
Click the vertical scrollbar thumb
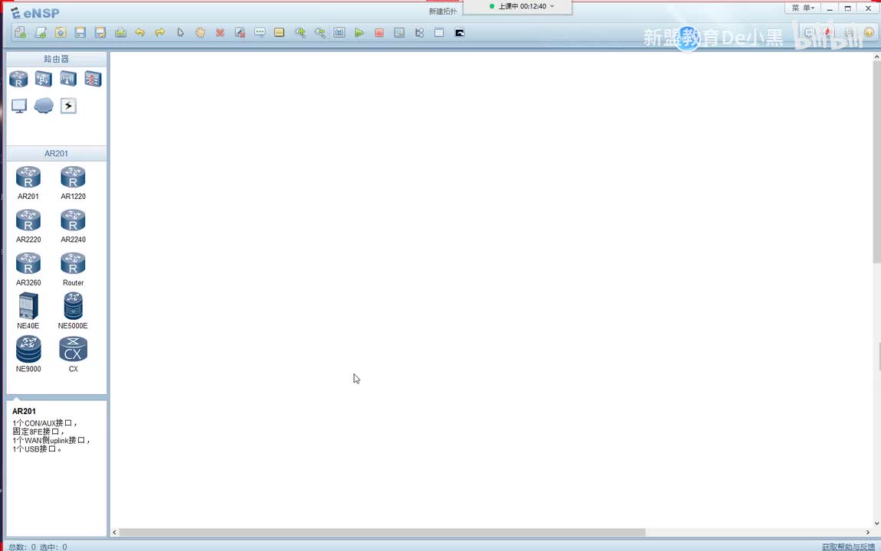coord(876,161)
